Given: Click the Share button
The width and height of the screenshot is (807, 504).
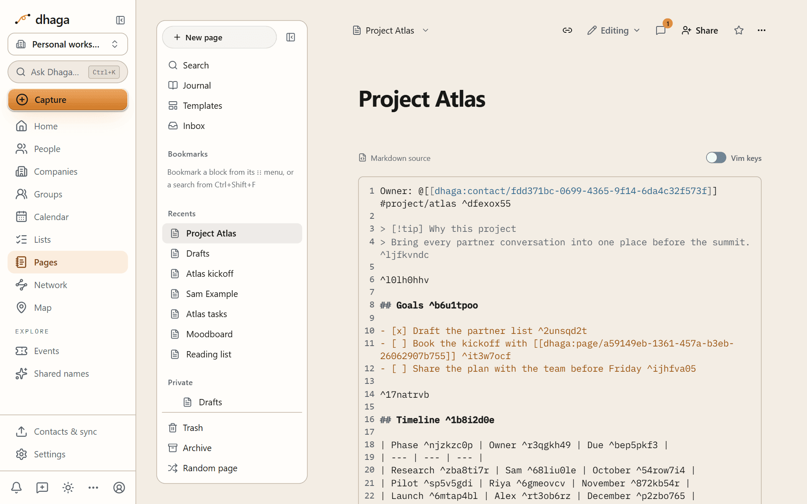Looking at the screenshot, I should point(700,30).
